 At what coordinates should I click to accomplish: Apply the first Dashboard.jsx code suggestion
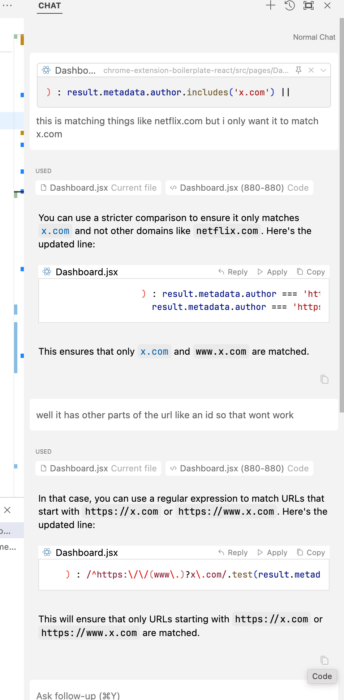coord(272,272)
